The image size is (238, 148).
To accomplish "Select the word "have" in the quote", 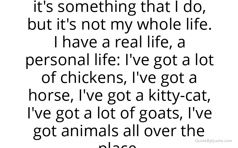I will 80,42.
